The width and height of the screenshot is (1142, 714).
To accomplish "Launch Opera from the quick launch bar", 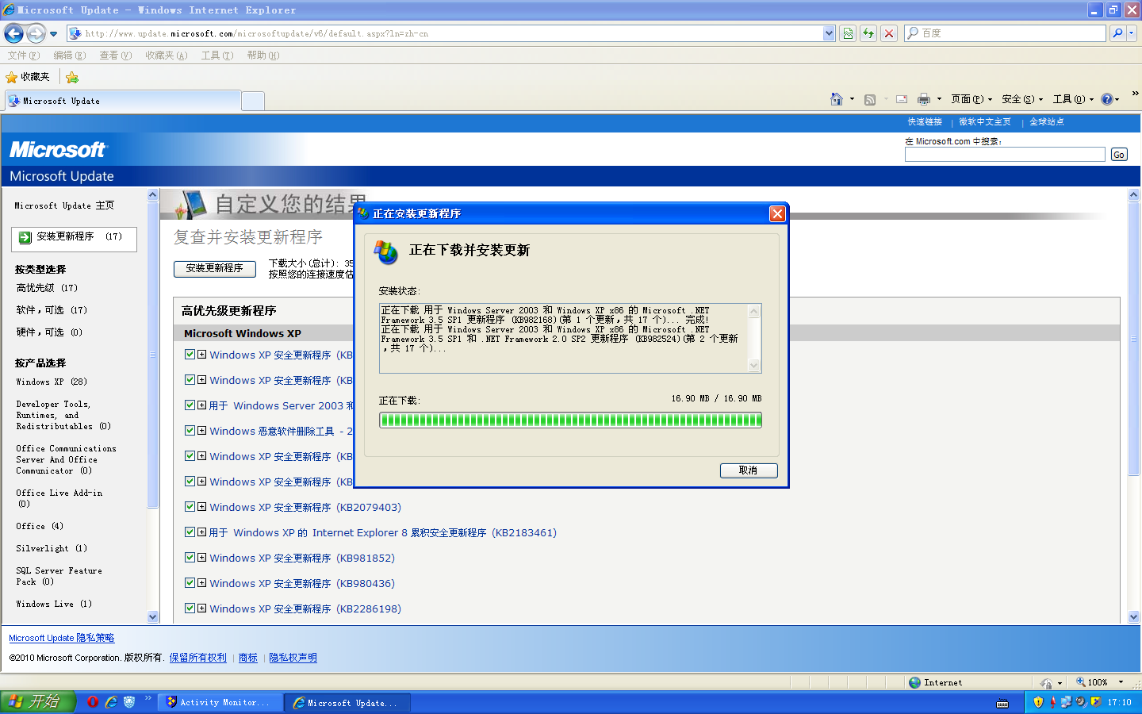I will coord(93,702).
